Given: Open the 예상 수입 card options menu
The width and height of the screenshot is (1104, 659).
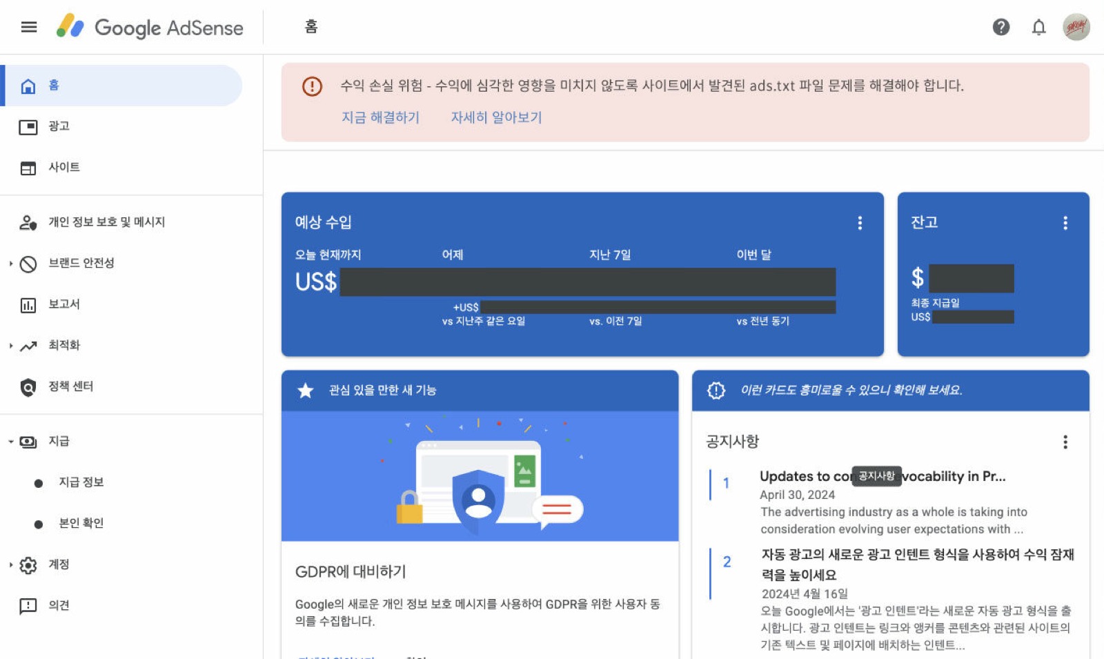Looking at the screenshot, I should [x=860, y=223].
